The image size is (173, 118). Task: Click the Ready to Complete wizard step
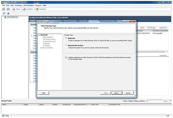point(47,48)
